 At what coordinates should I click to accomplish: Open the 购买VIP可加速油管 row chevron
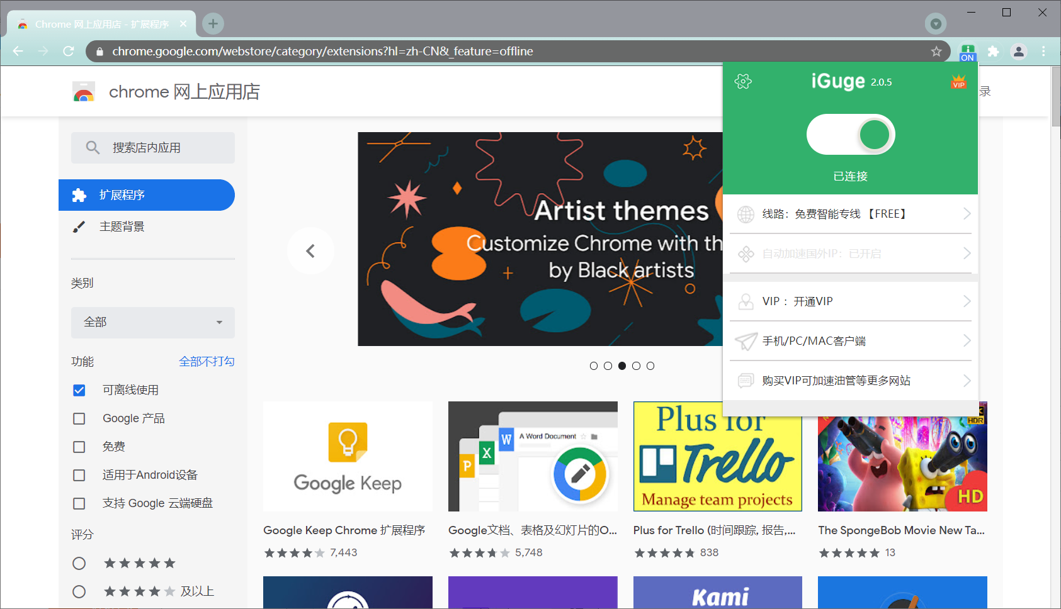967,381
